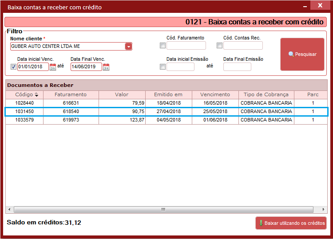Click the Vencimento column header
Viewport: 333px width, 239px height.
(x=215, y=94)
